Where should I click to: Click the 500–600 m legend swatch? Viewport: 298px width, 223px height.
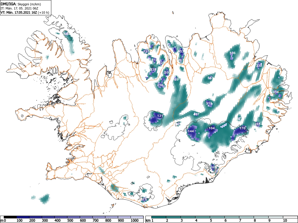[x=74, y=217]
